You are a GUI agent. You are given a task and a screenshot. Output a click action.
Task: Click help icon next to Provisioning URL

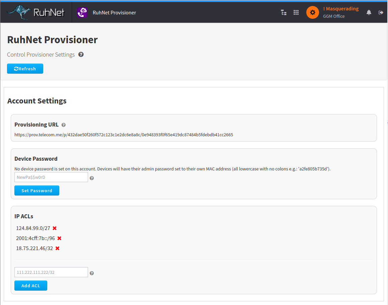point(64,125)
